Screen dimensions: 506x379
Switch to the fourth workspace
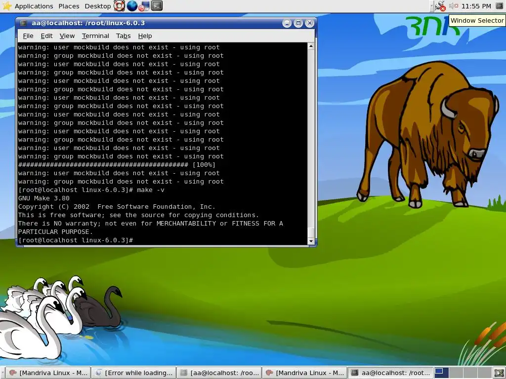485,373
